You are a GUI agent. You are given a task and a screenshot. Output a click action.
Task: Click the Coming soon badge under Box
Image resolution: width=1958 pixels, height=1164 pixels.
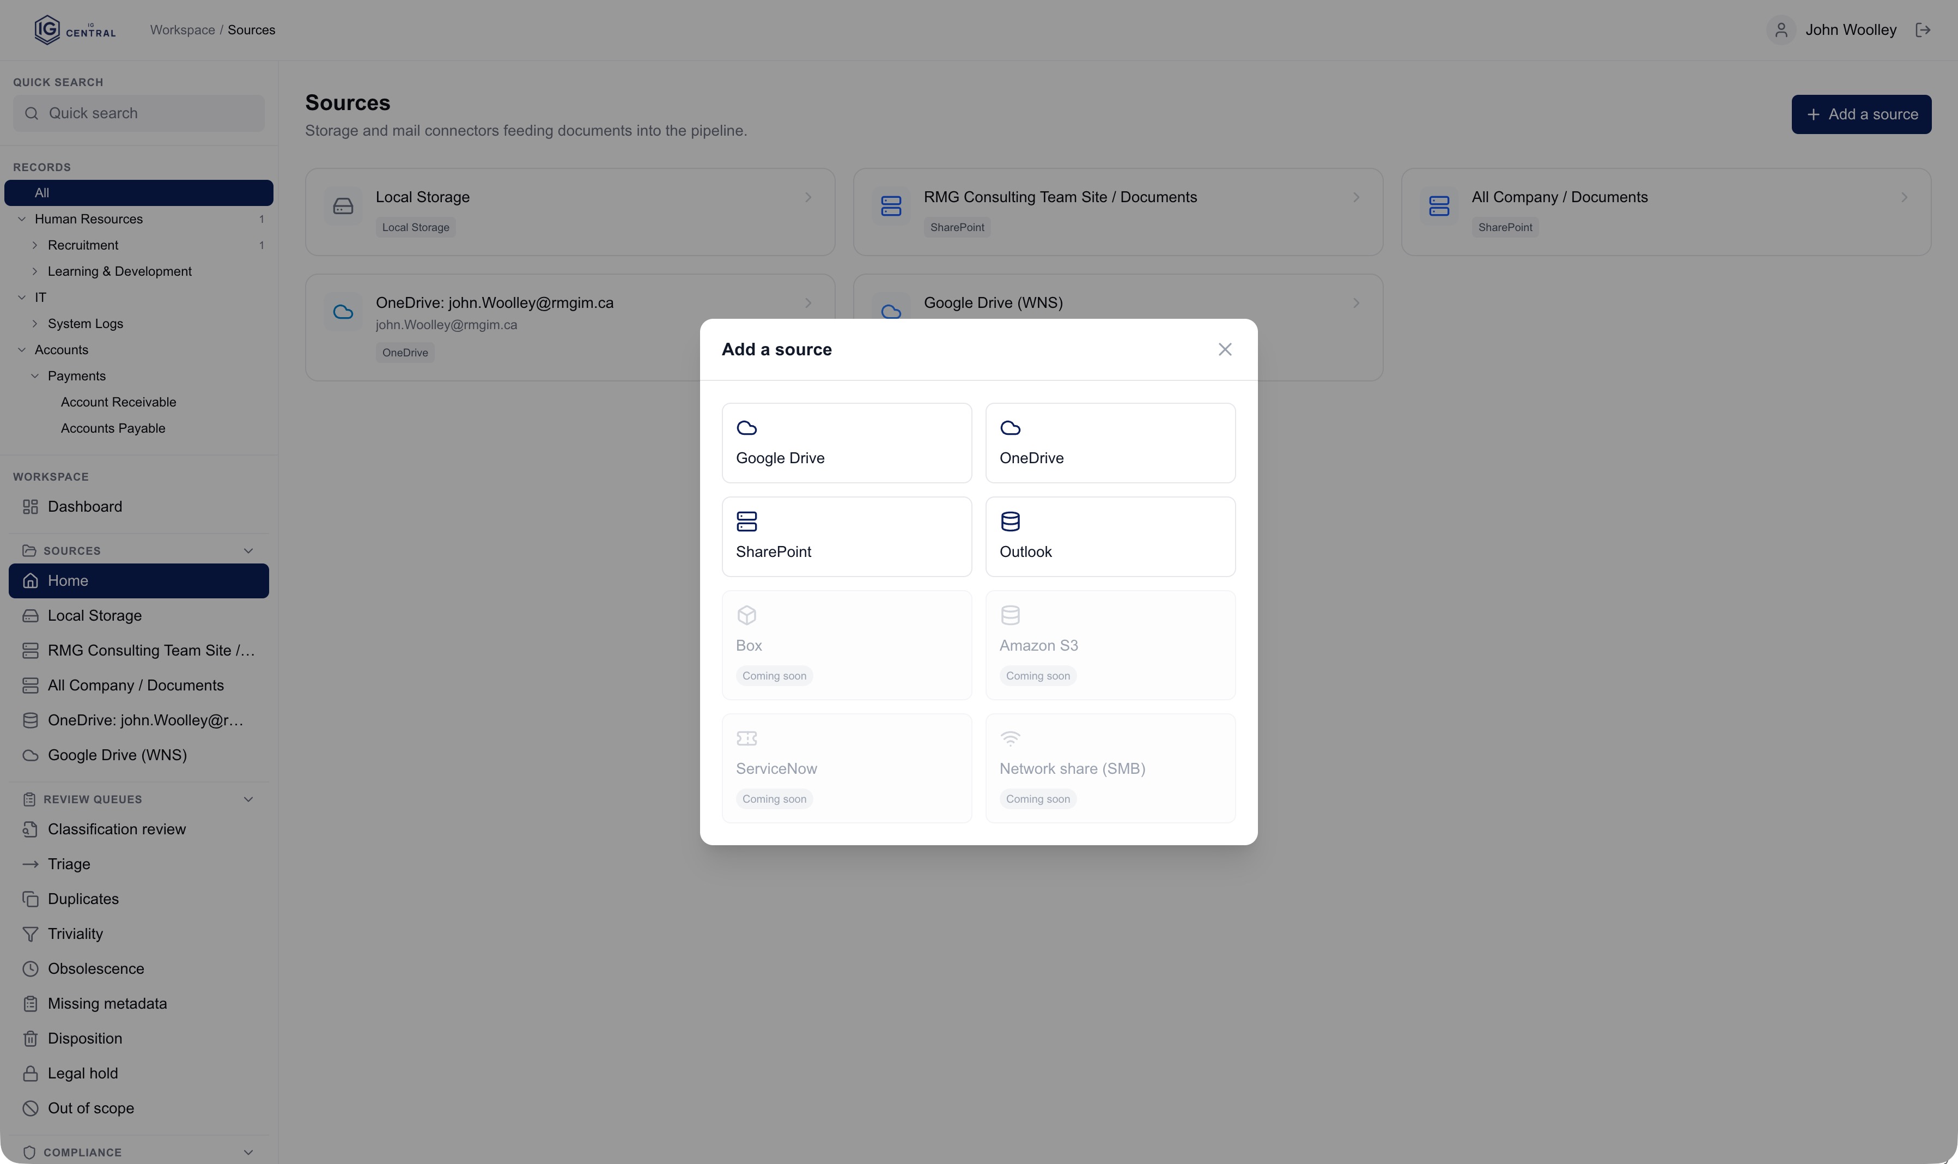click(774, 676)
